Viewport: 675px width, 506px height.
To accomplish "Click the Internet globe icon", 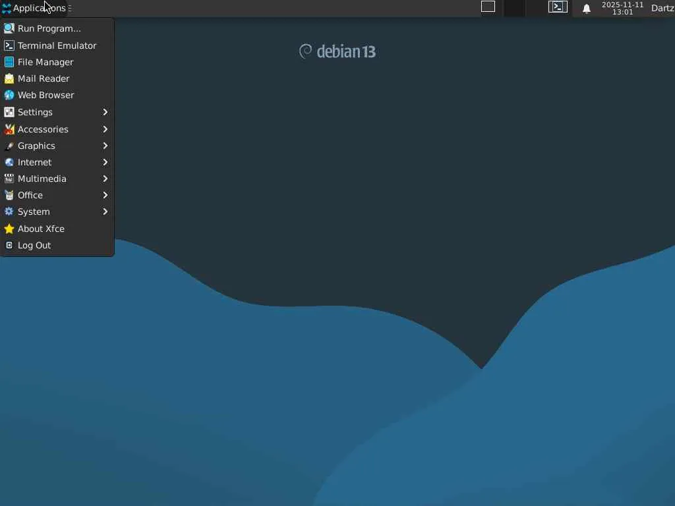I will click(9, 162).
